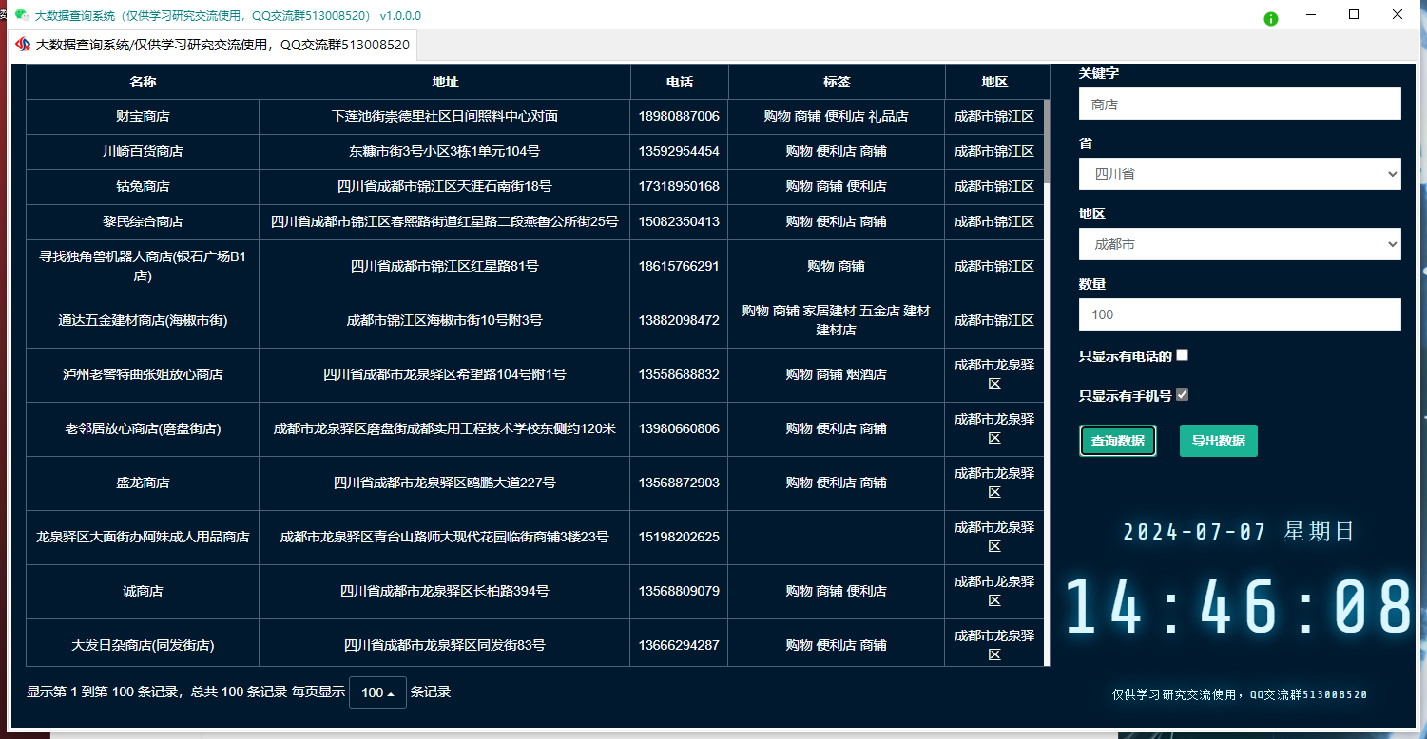This screenshot has height=739, width=1427.
Task: Click the app icon in title bar corner
Action: pyautogui.click(x=20, y=16)
